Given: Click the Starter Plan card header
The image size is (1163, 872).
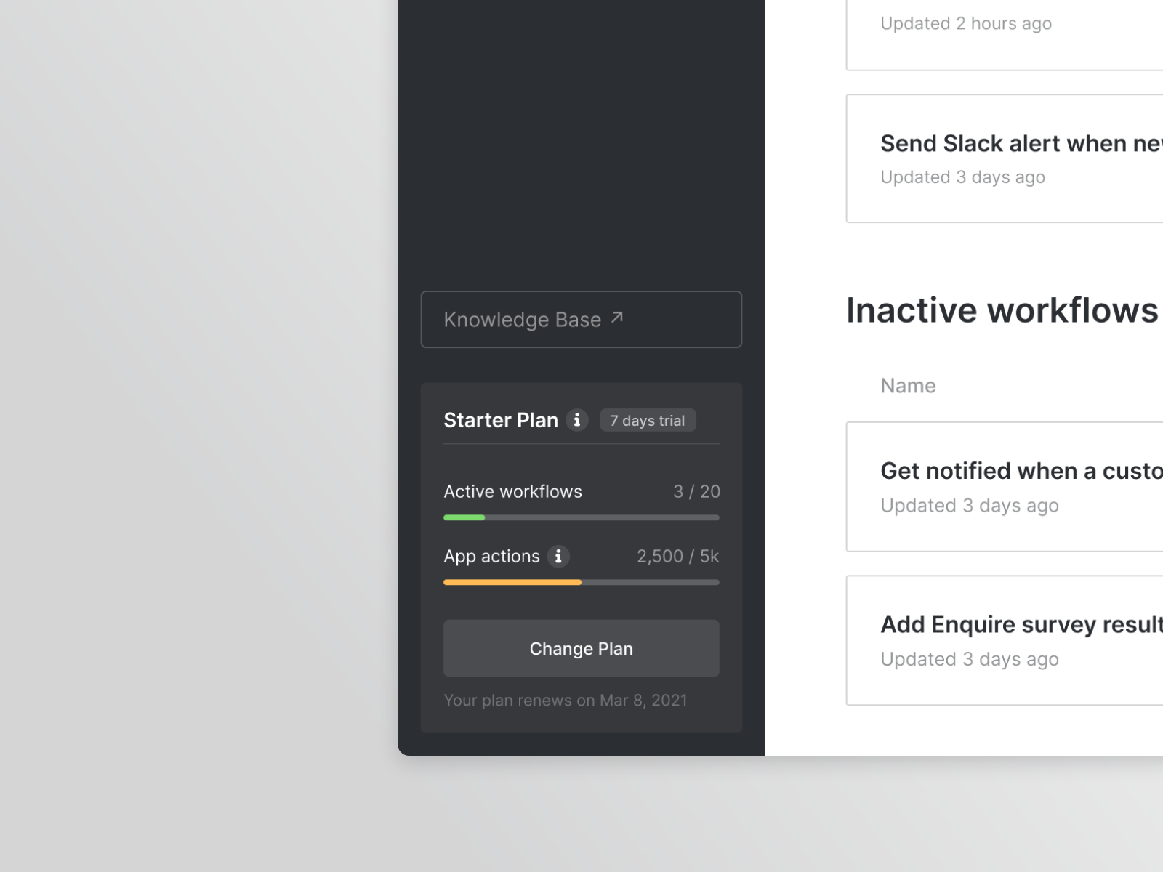Looking at the screenshot, I should (500, 420).
